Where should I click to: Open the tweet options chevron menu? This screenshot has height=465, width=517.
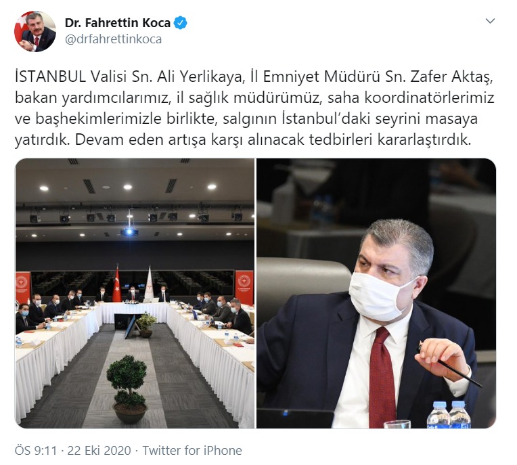tap(490, 21)
